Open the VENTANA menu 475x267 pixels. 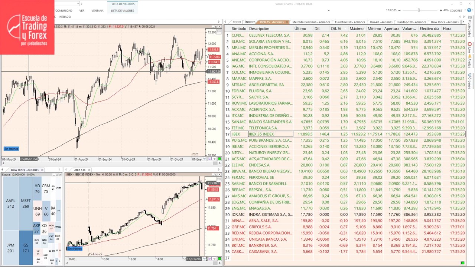coord(97,11)
